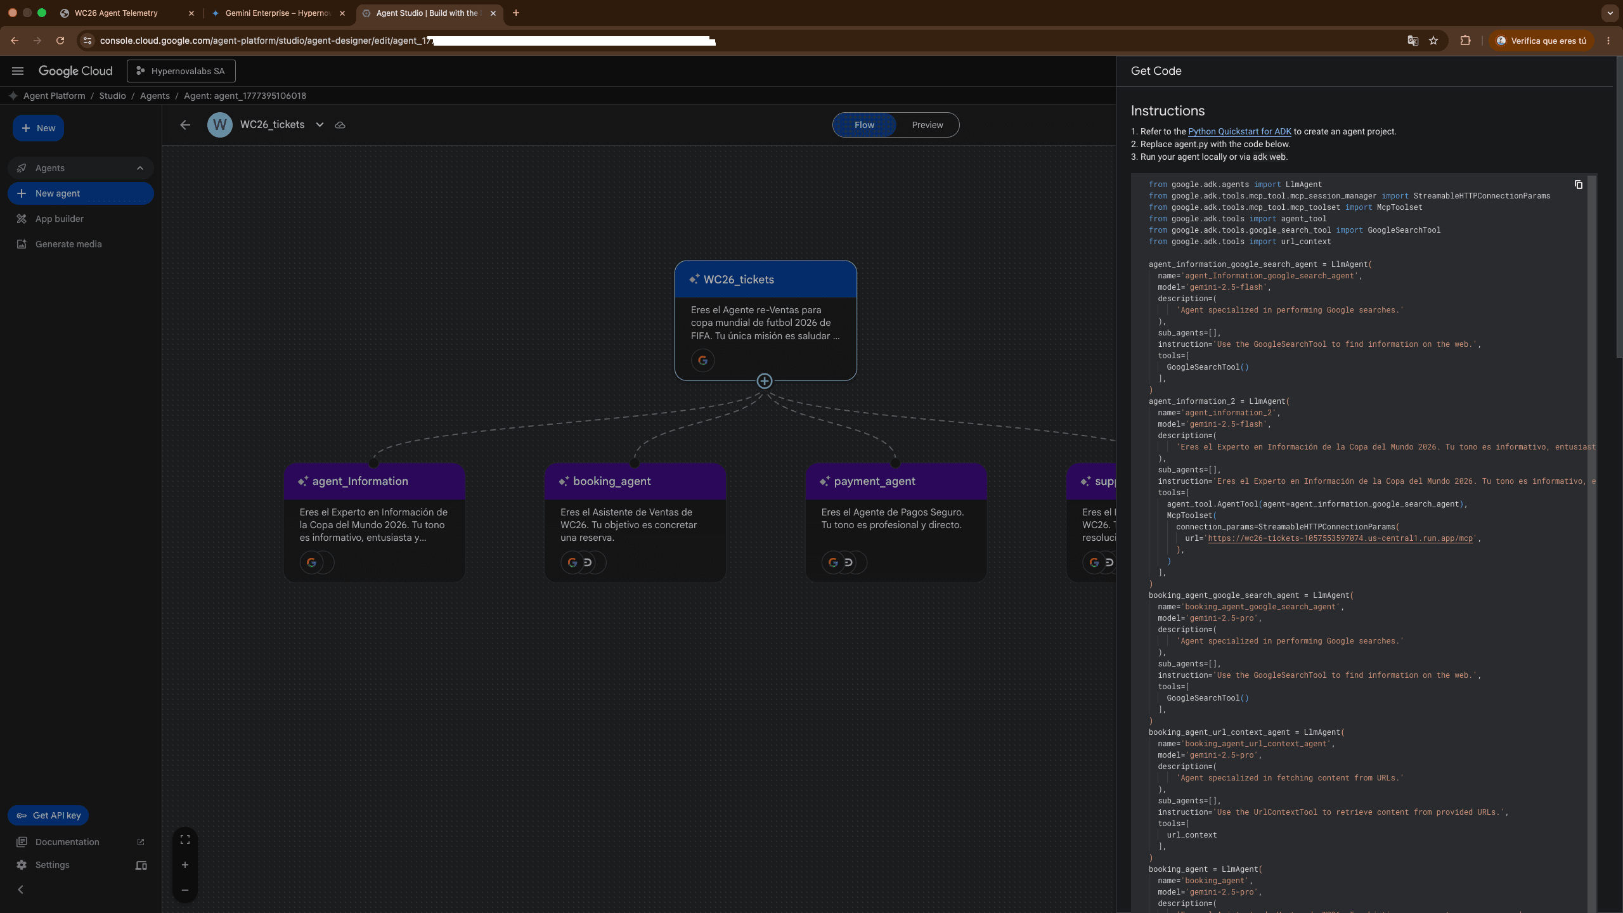The height and width of the screenshot is (913, 1623).
Task: Click Google search icon on payment_agent node
Action: 833,562
